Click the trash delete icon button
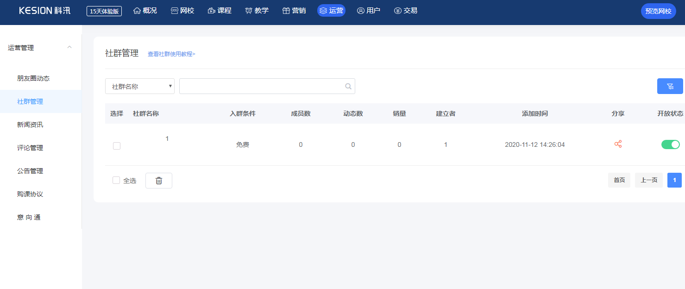Image resolution: width=685 pixels, height=289 pixels. 159,181
